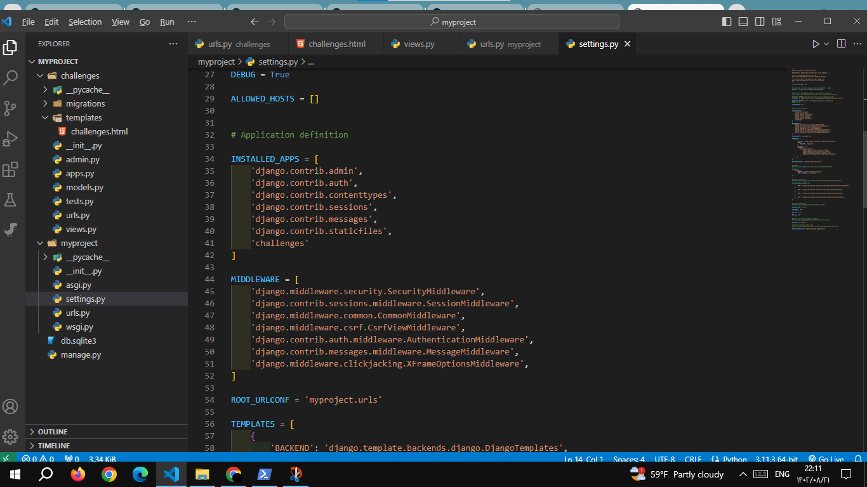This screenshot has width=867, height=487.
Task: Open Source Control view icon
Action: 11,108
